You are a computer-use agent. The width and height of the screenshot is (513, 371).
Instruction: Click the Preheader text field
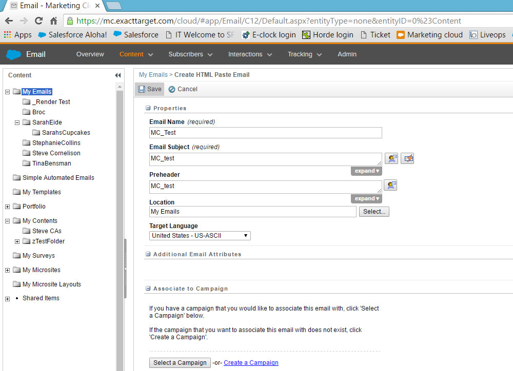(x=265, y=187)
